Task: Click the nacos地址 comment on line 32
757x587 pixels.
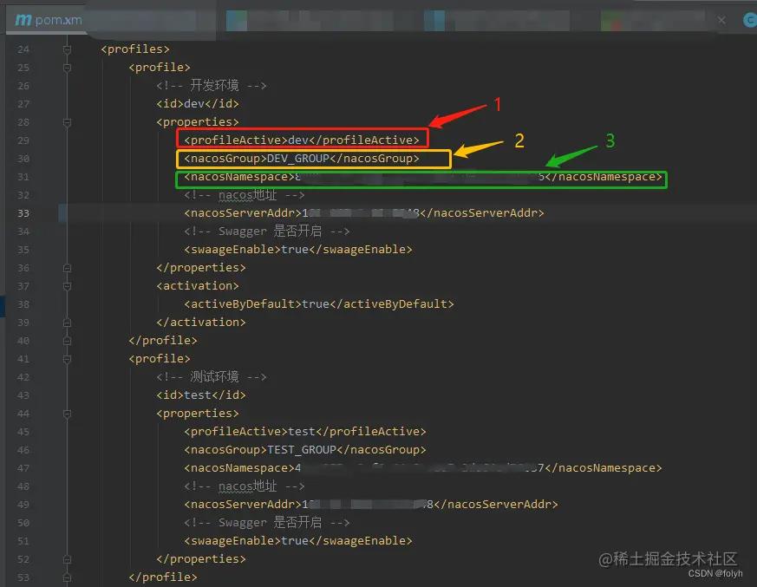Action: coord(245,195)
